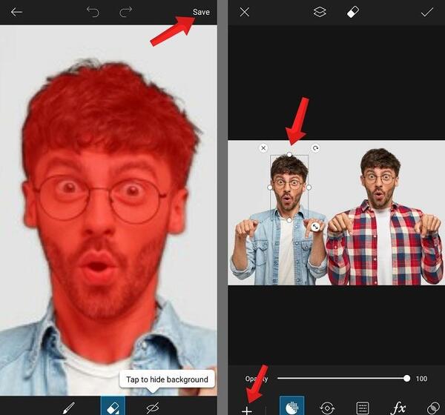
Task: Add a new sticker with the plus icon
Action: click(x=247, y=410)
